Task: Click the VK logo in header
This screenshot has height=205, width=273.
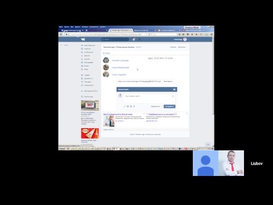Action: [x=83, y=39]
